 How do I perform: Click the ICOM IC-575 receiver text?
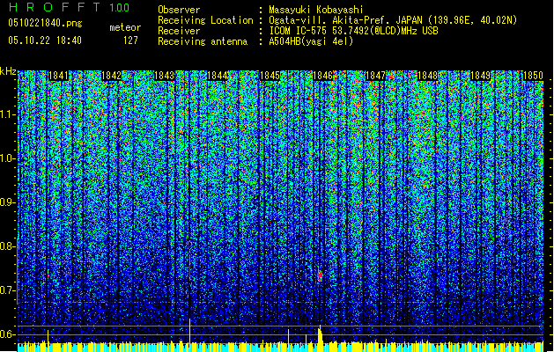coord(353,31)
